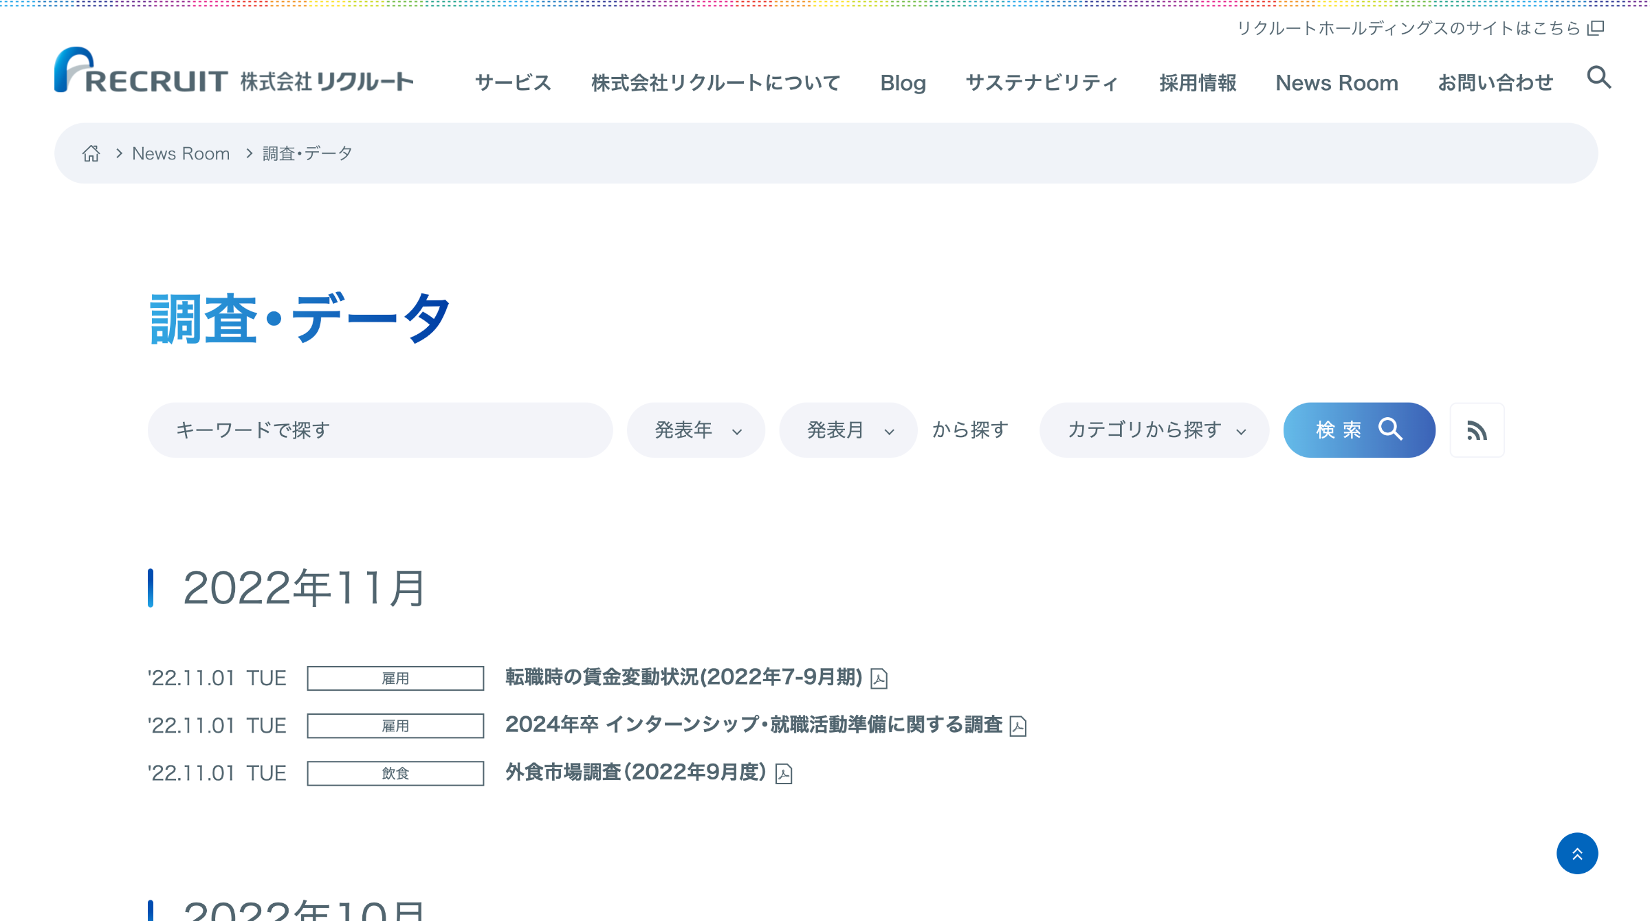Viewport: 1650px width, 921px height.
Task: Click the 2022年11月 section heading
Action: point(304,588)
